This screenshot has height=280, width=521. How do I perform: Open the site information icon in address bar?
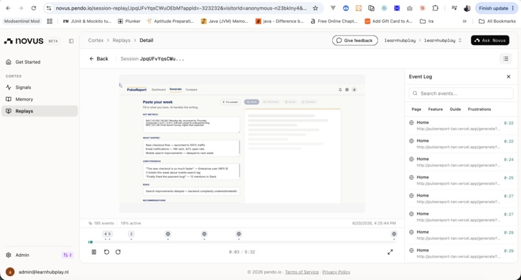48,8
